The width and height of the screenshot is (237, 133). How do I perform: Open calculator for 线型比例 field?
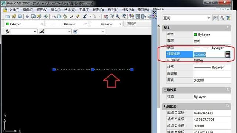[228, 54]
